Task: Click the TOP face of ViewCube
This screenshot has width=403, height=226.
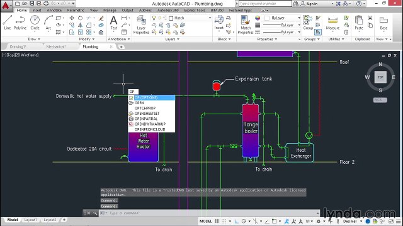Action: pos(380,77)
